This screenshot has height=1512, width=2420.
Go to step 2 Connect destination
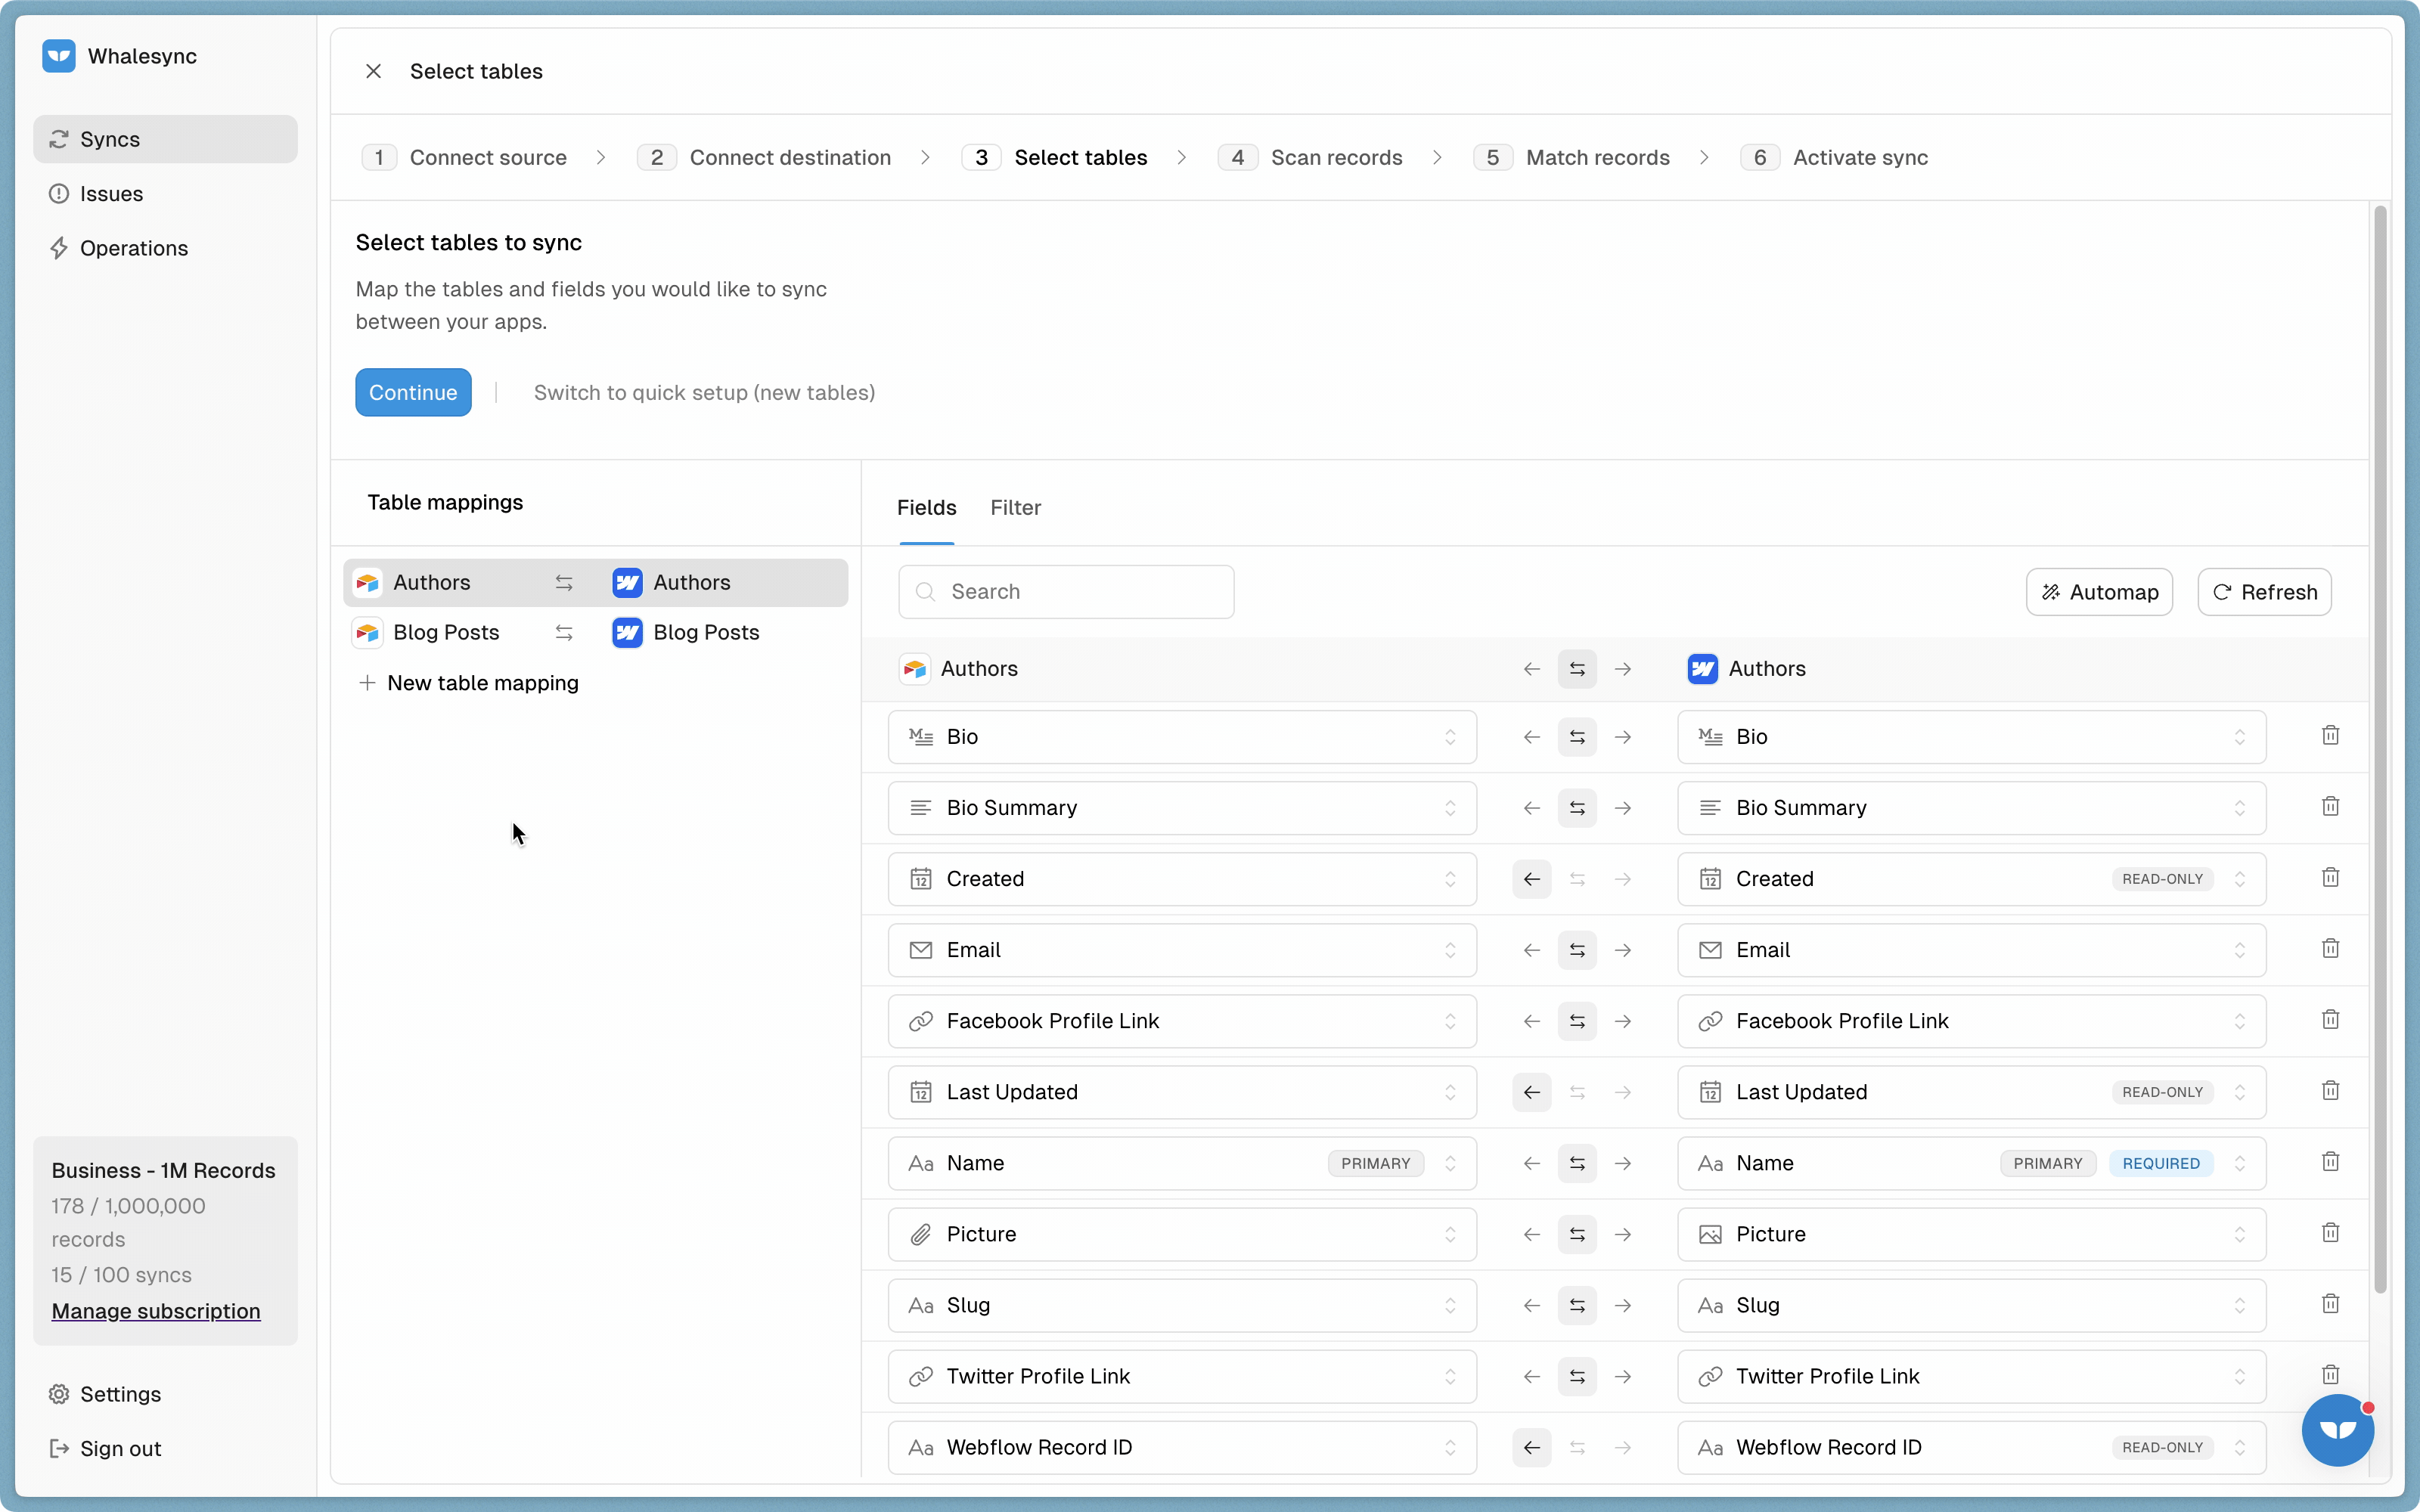tap(764, 157)
